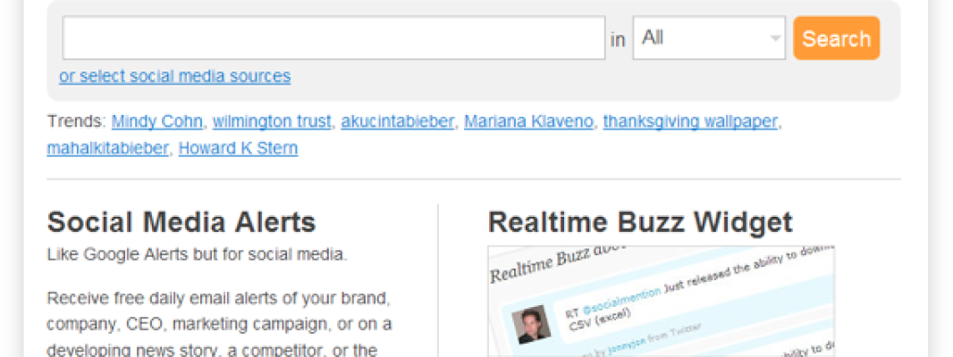Click the search keyword input field

click(x=333, y=38)
